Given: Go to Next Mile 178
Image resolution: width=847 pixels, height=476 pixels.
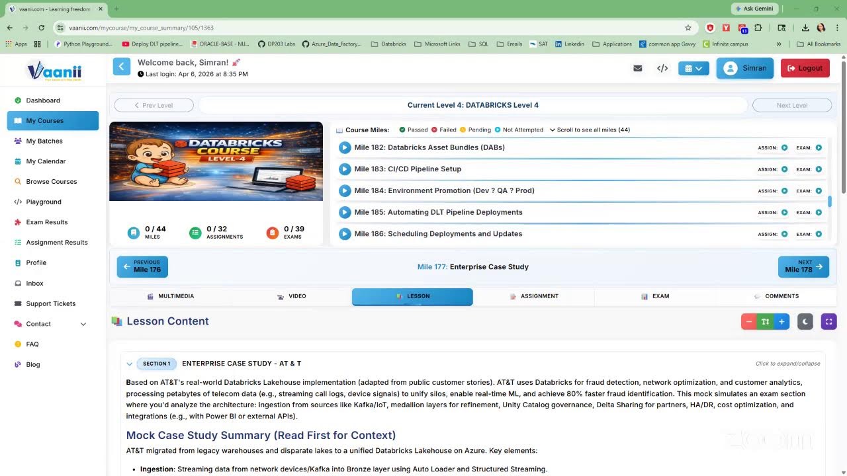Looking at the screenshot, I should (803, 266).
